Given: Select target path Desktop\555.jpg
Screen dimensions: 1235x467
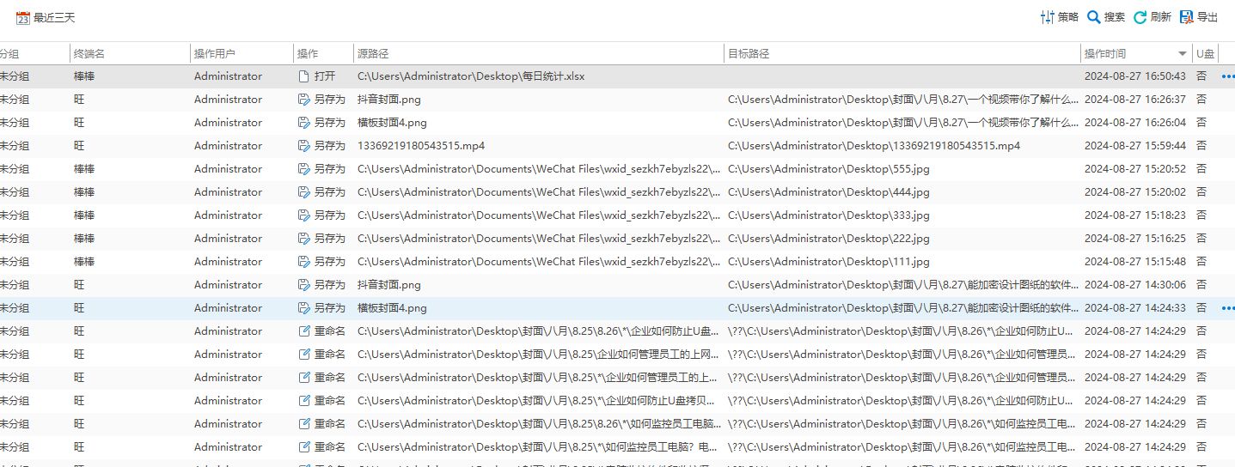Looking at the screenshot, I should click(x=828, y=169).
